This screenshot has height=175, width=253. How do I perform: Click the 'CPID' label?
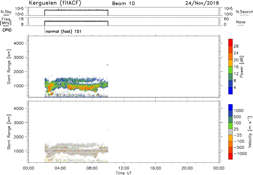(x=7, y=30)
